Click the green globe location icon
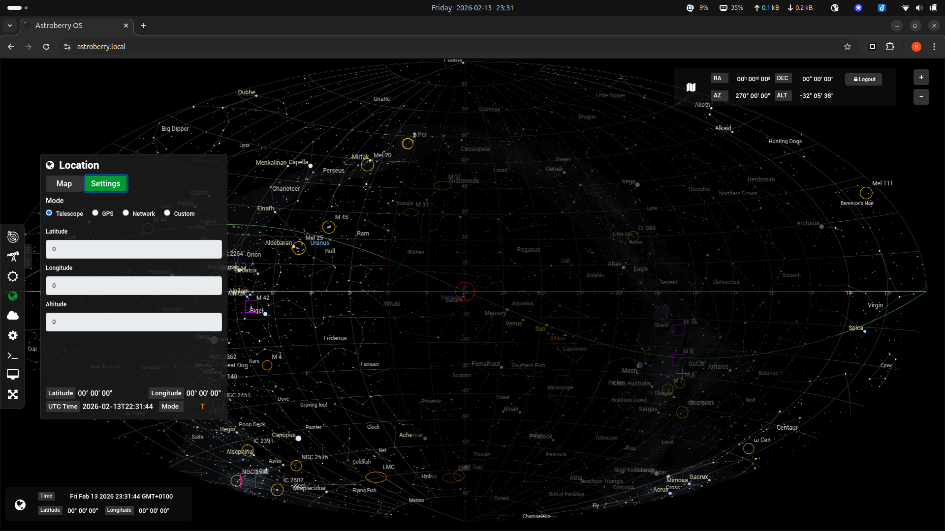This screenshot has height=531, width=945. click(x=13, y=296)
